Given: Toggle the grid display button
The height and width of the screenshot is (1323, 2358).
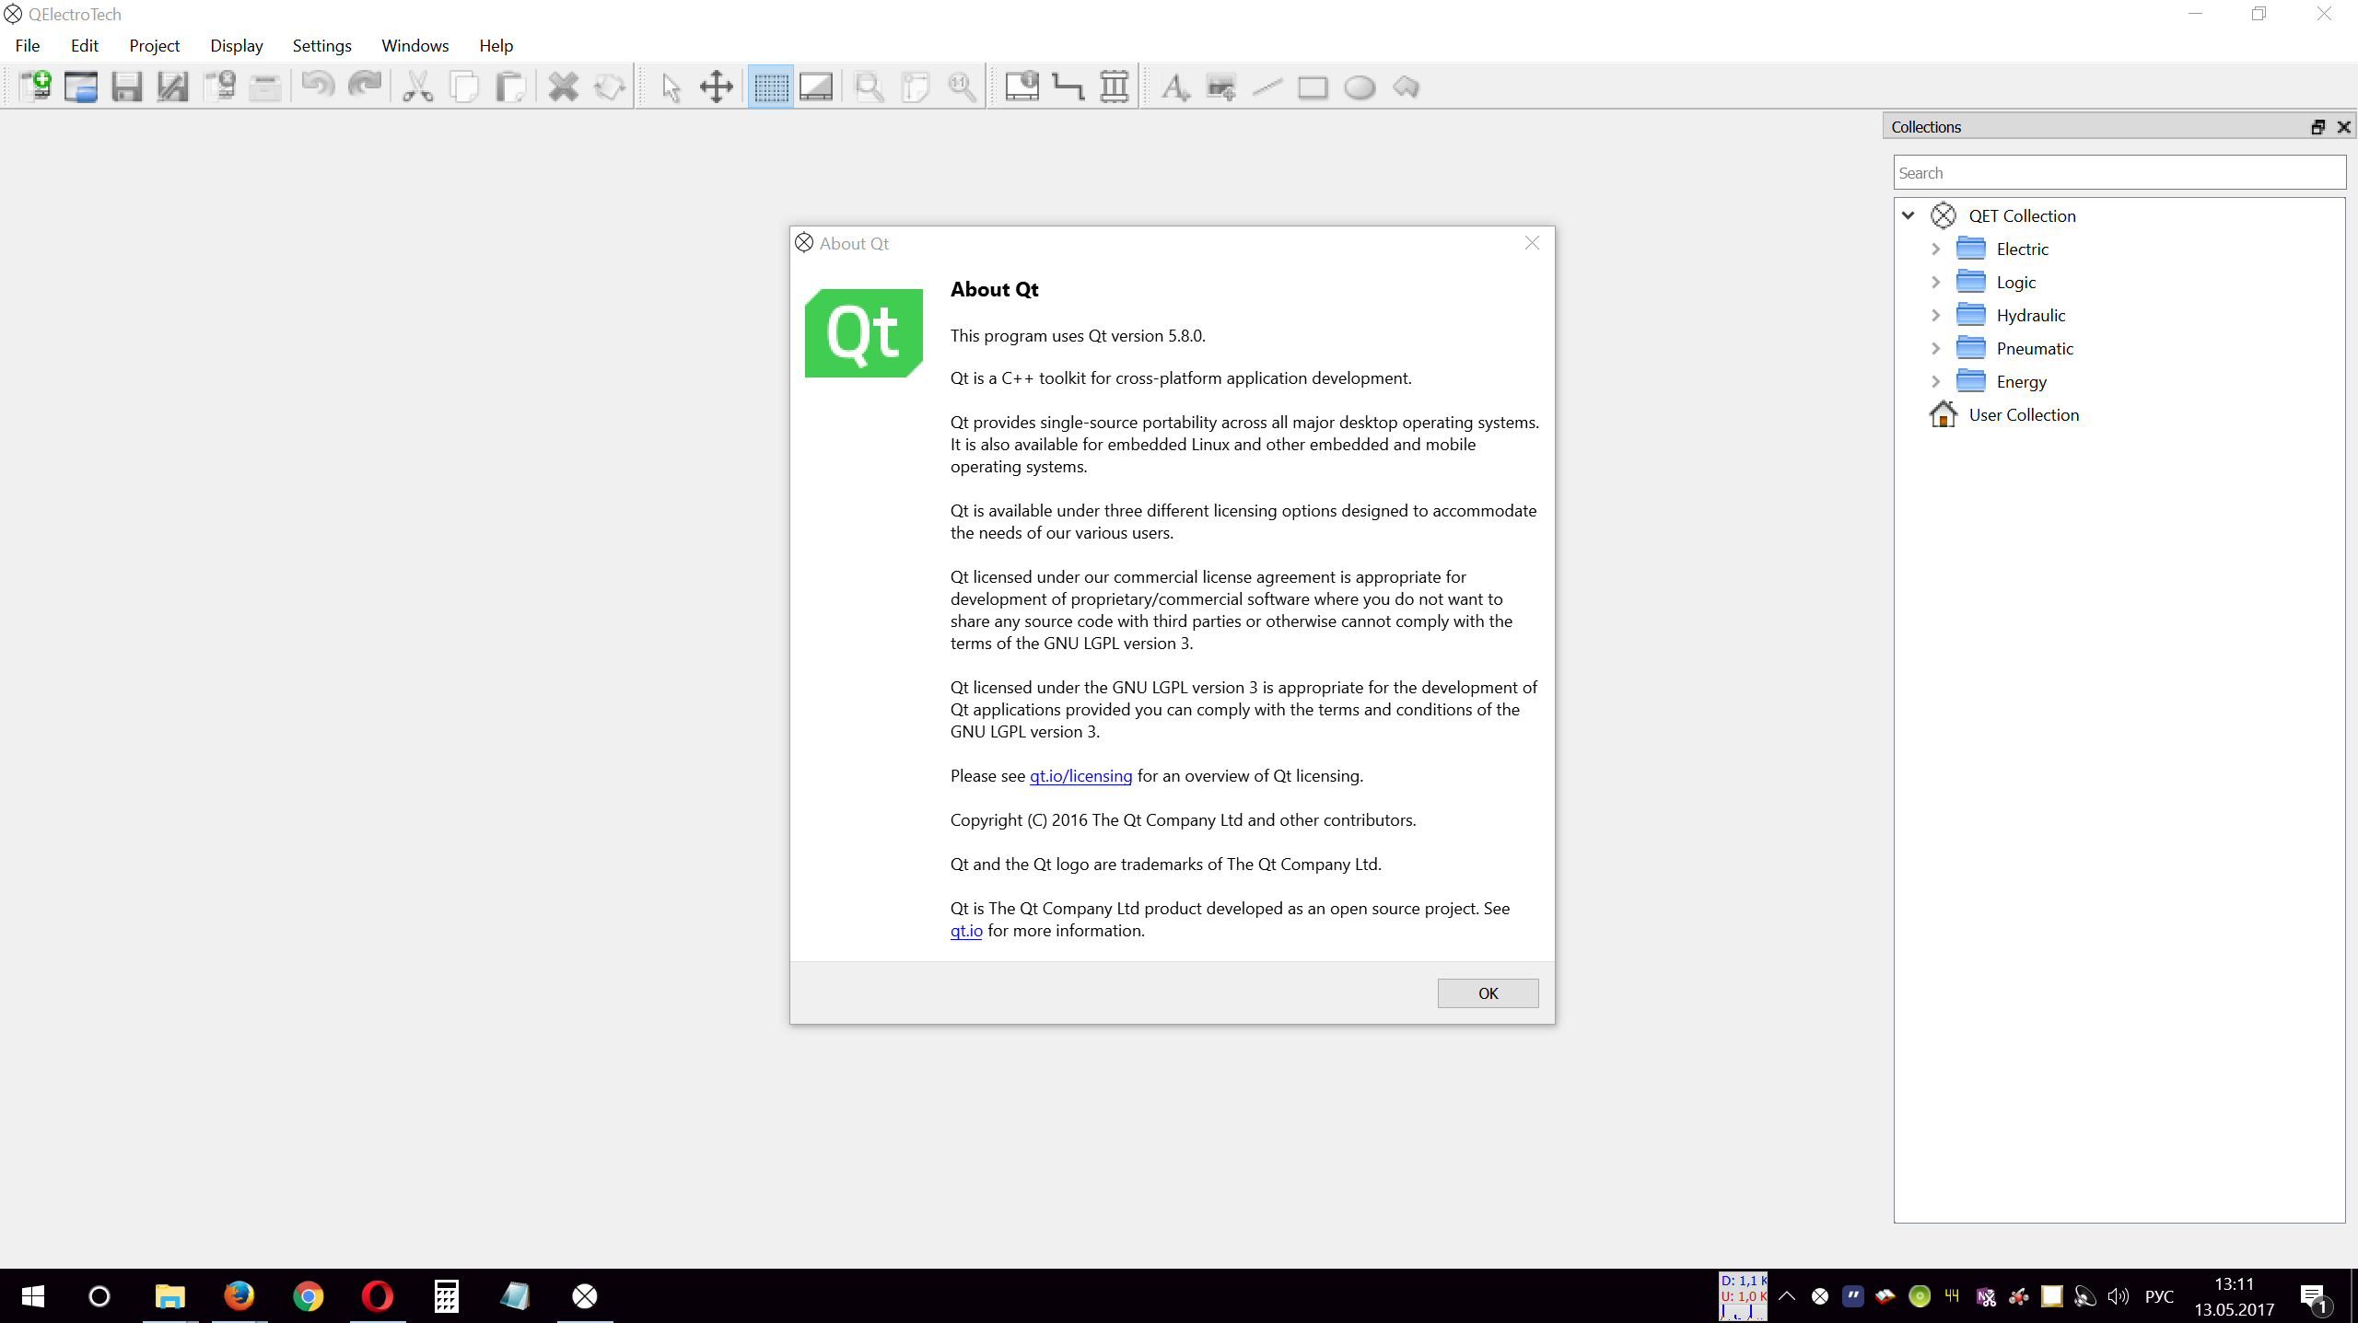Looking at the screenshot, I should [770, 87].
